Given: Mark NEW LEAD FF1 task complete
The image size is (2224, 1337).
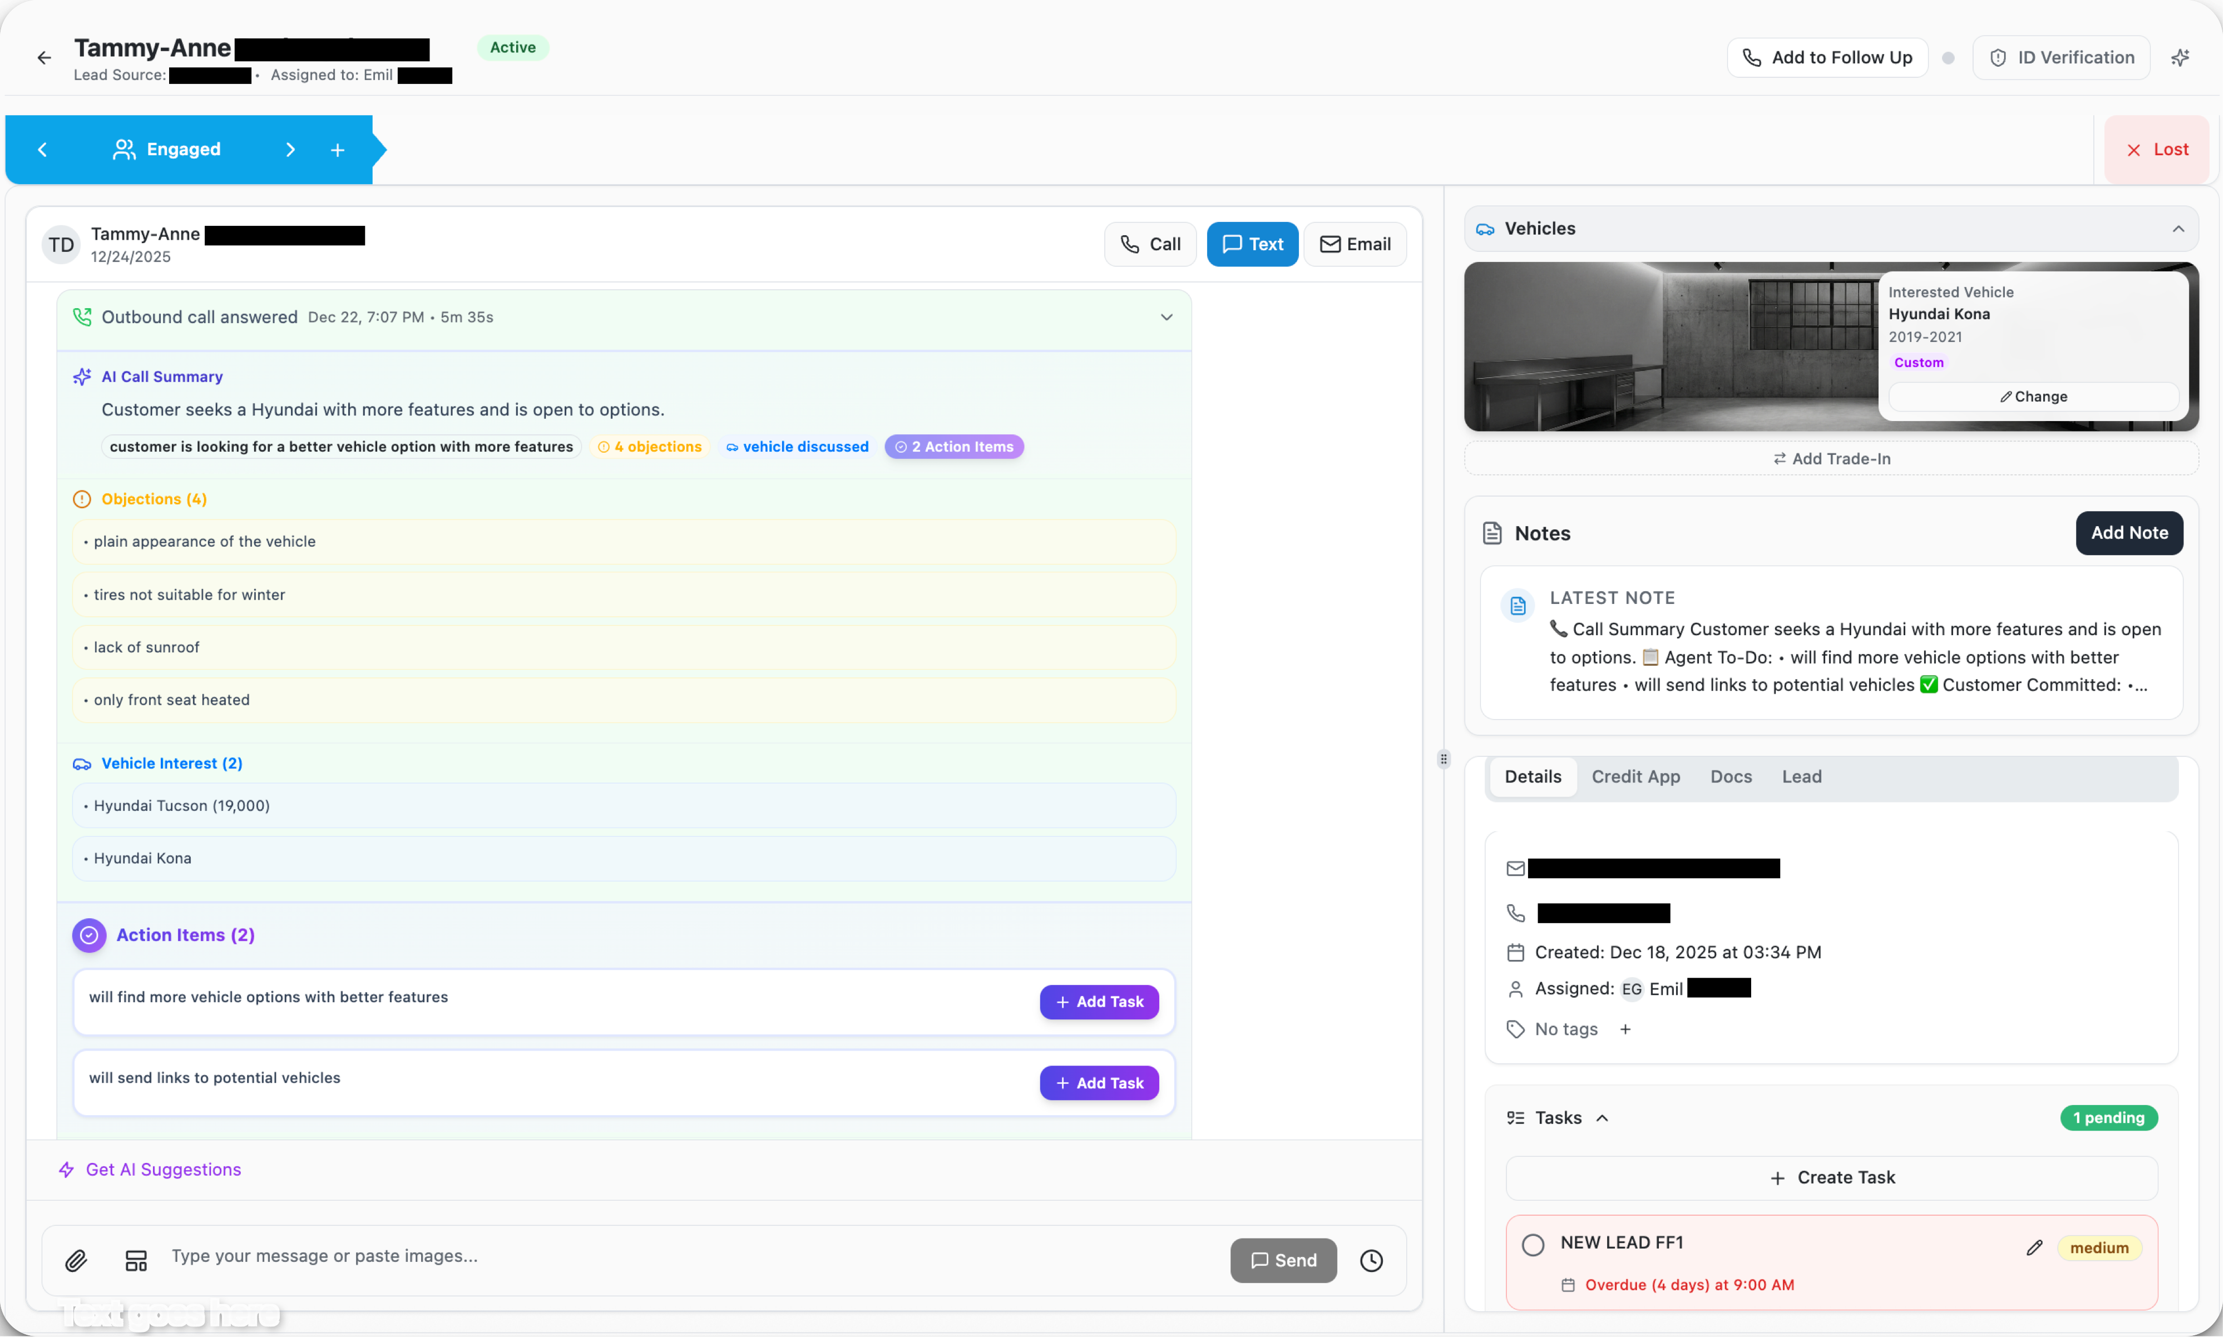Looking at the screenshot, I should (1533, 1244).
